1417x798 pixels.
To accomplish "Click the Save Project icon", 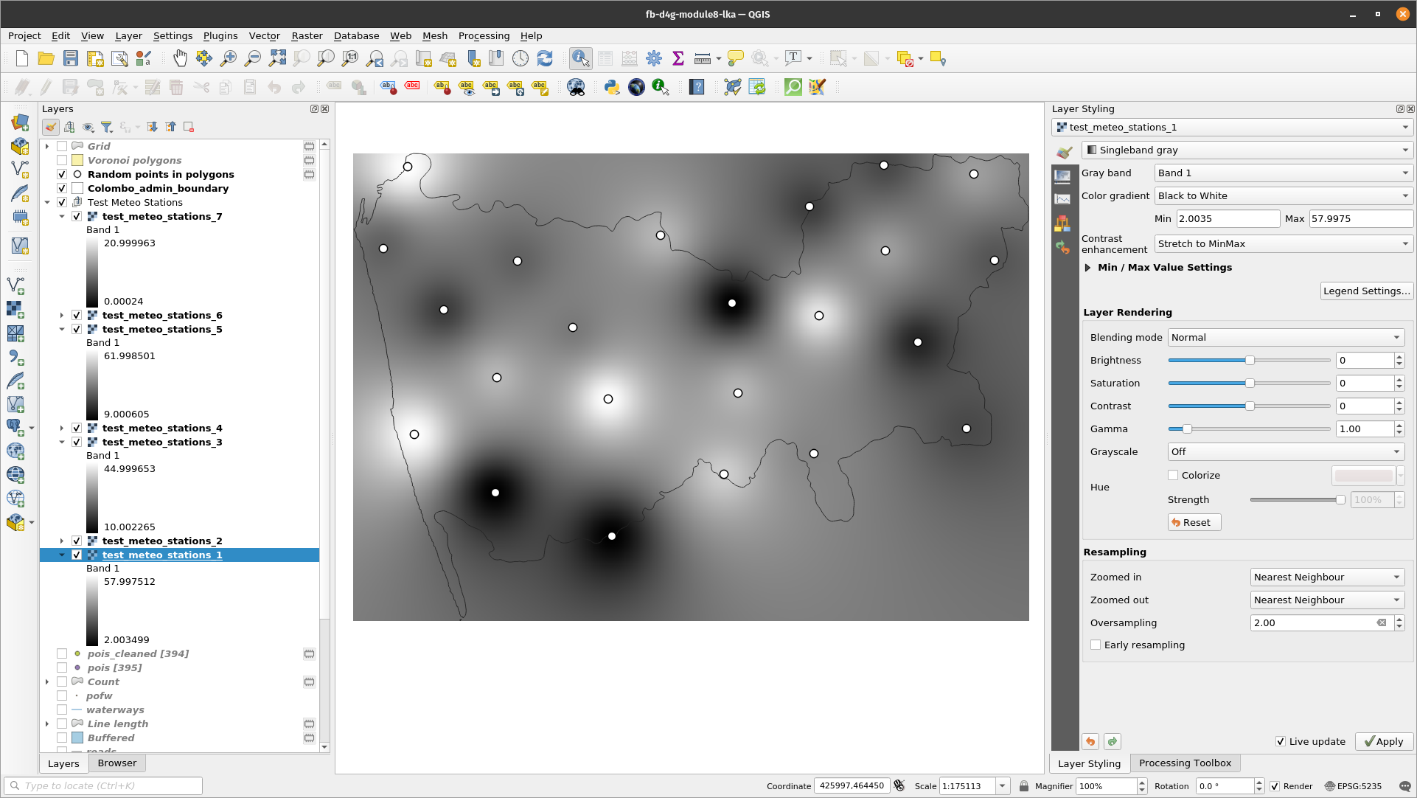I will click(71, 59).
